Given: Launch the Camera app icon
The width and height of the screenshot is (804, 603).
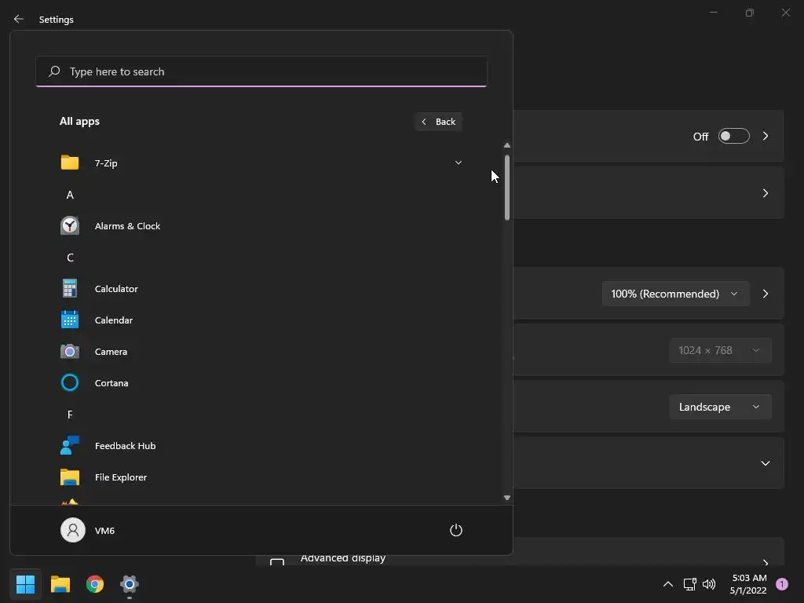Looking at the screenshot, I should (70, 351).
